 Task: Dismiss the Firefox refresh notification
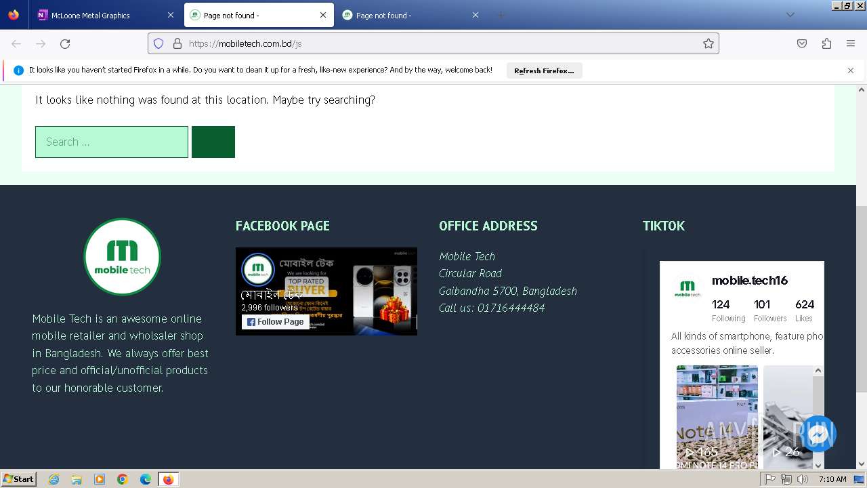click(x=851, y=70)
